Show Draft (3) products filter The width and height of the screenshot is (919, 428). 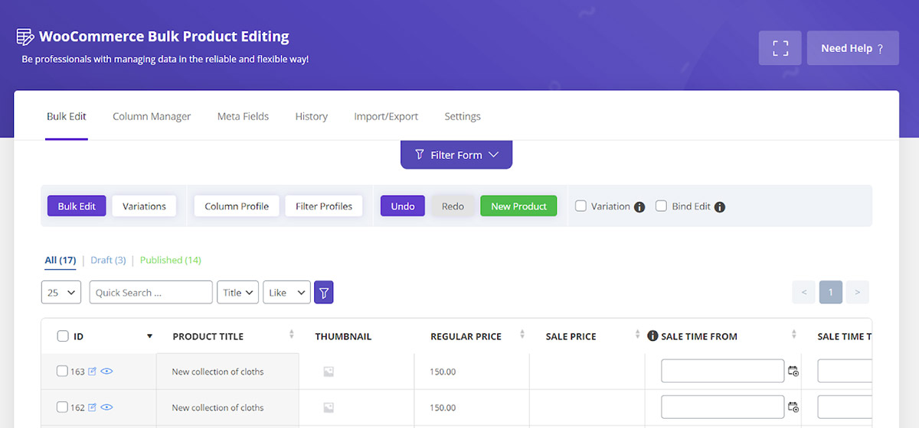tap(108, 260)
